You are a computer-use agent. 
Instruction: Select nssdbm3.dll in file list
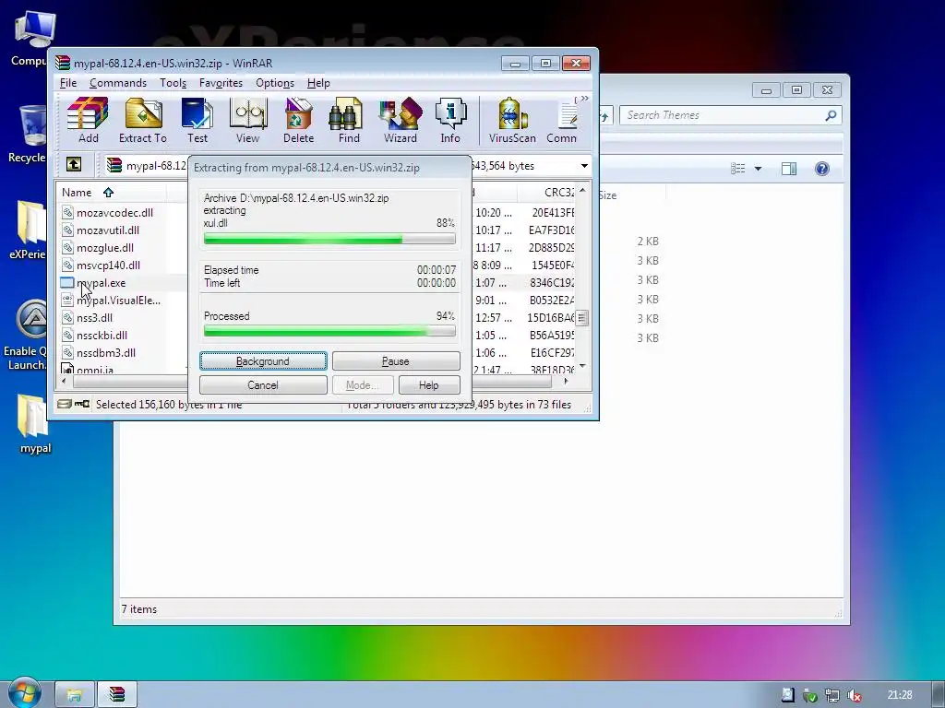click(x=106, y=352)
